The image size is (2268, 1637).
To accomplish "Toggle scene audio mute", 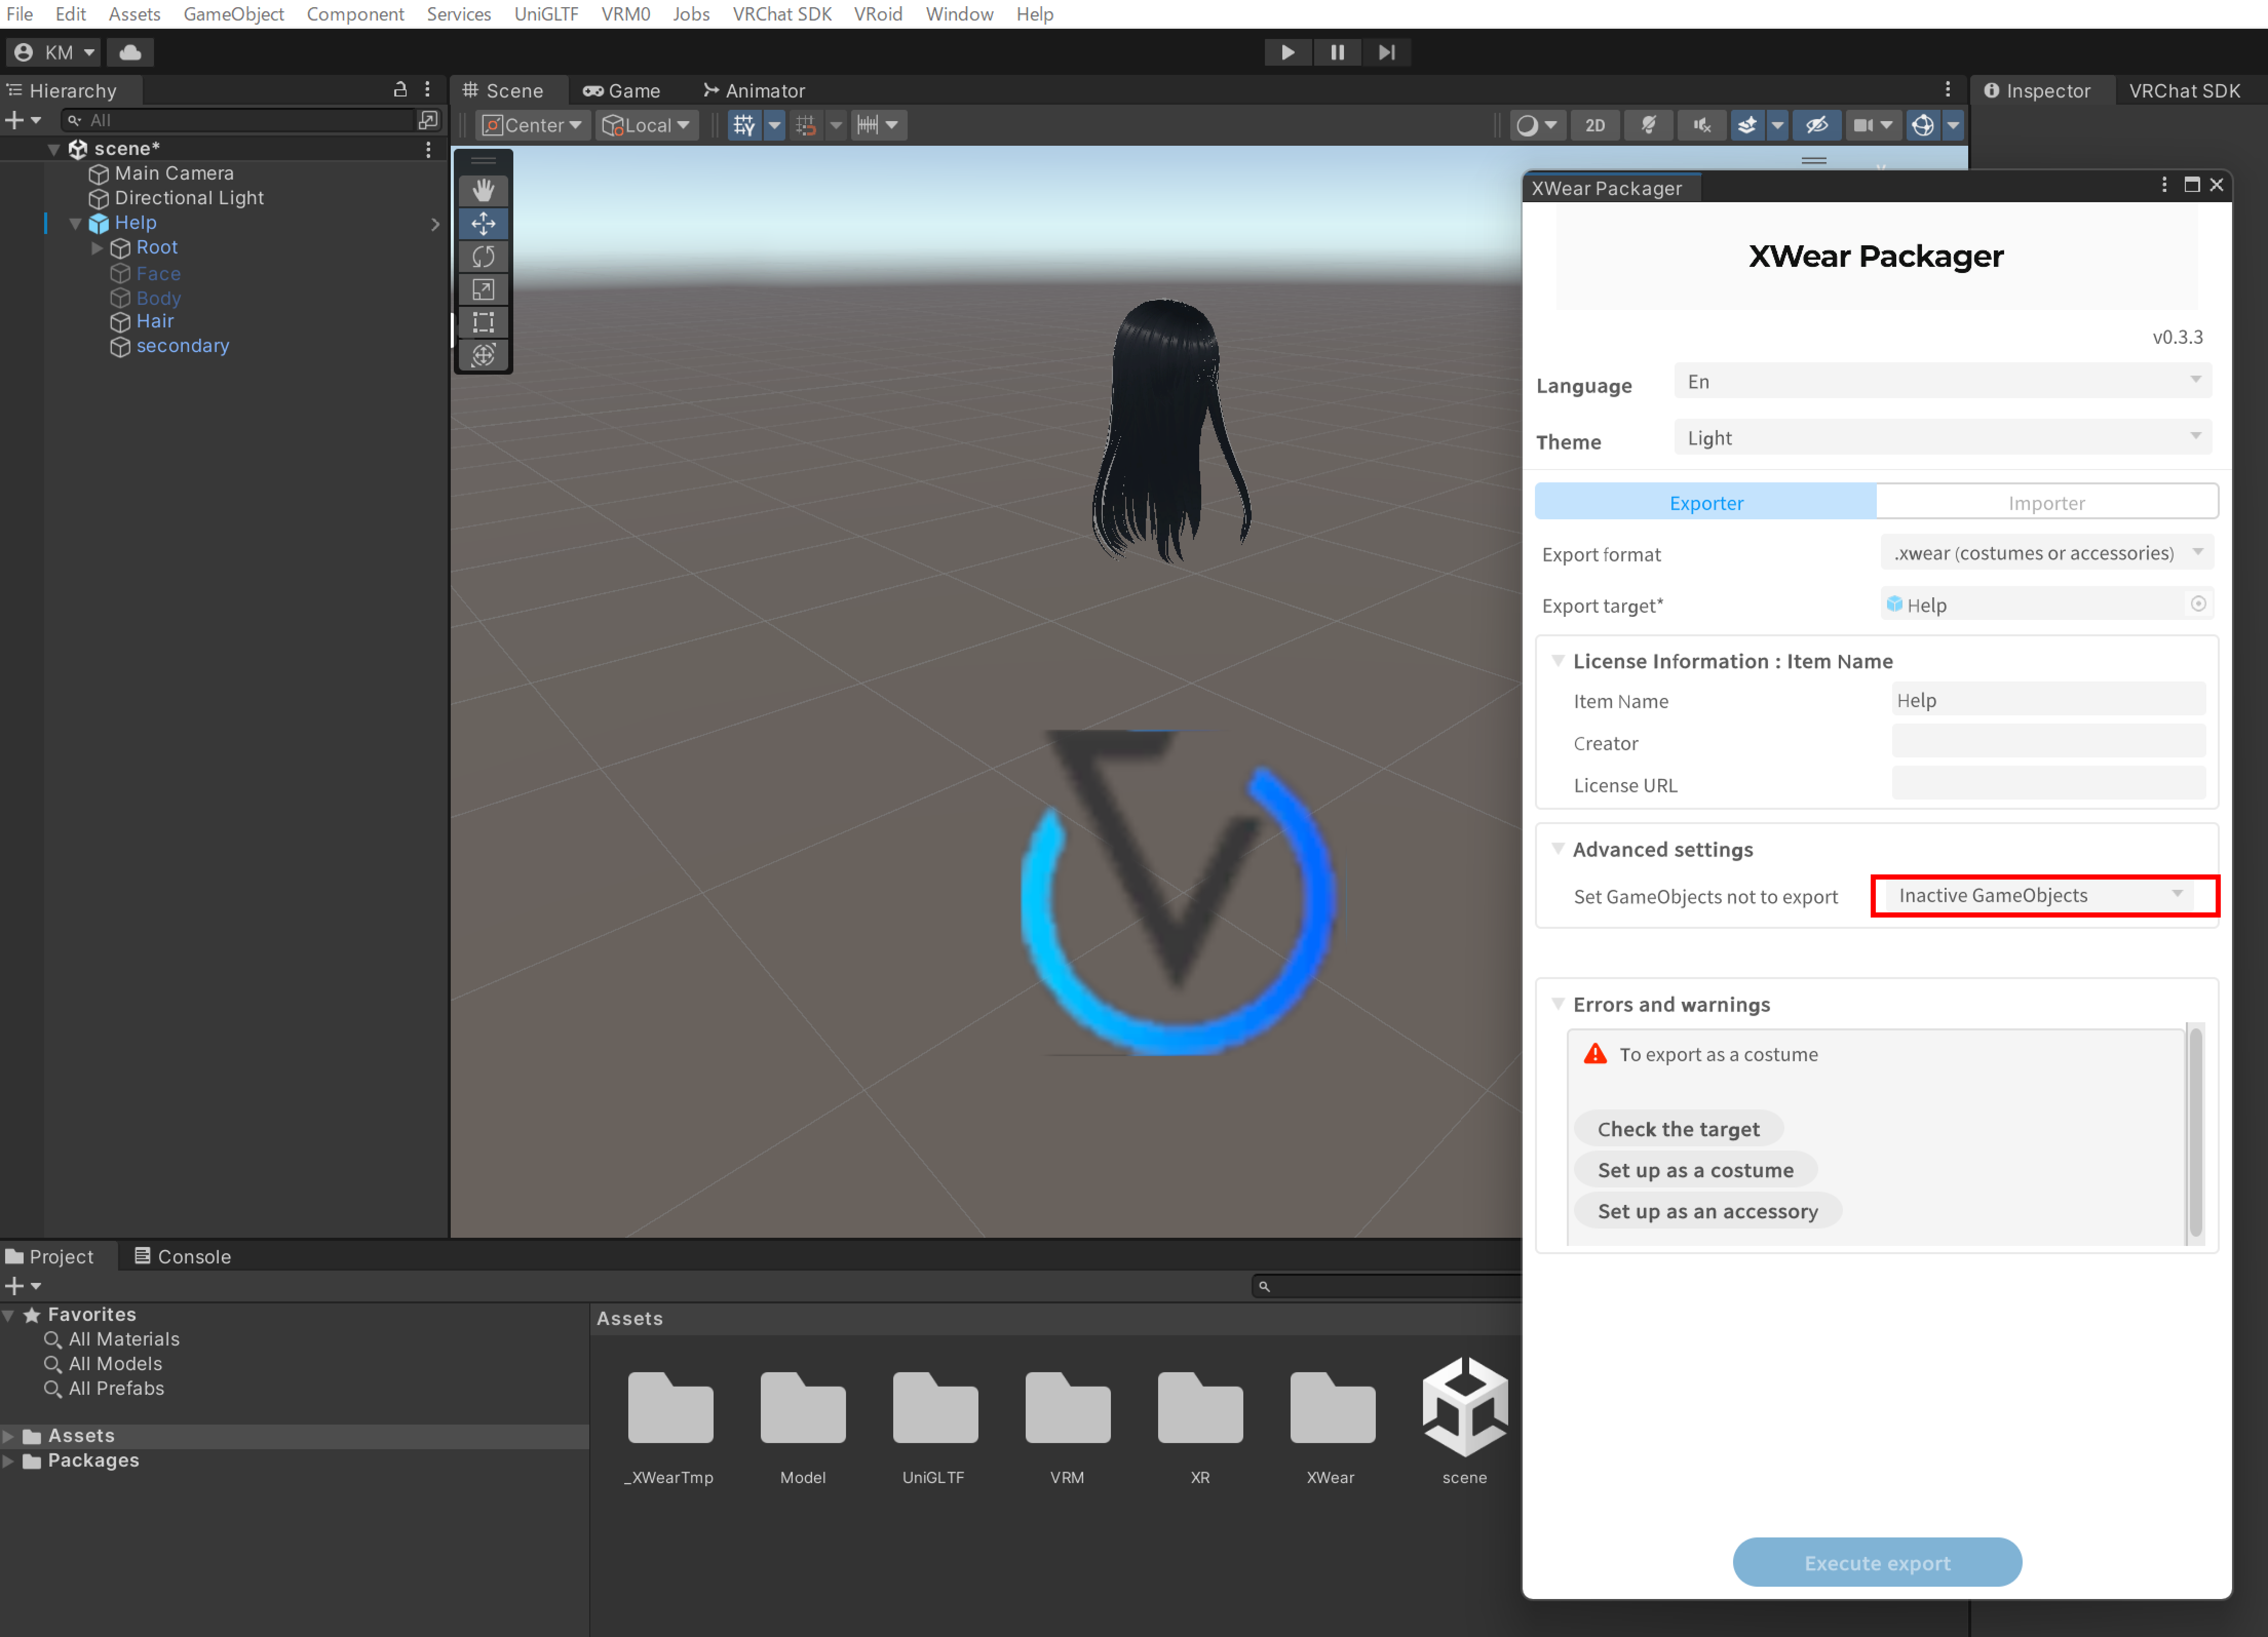I will point(1701,125).
